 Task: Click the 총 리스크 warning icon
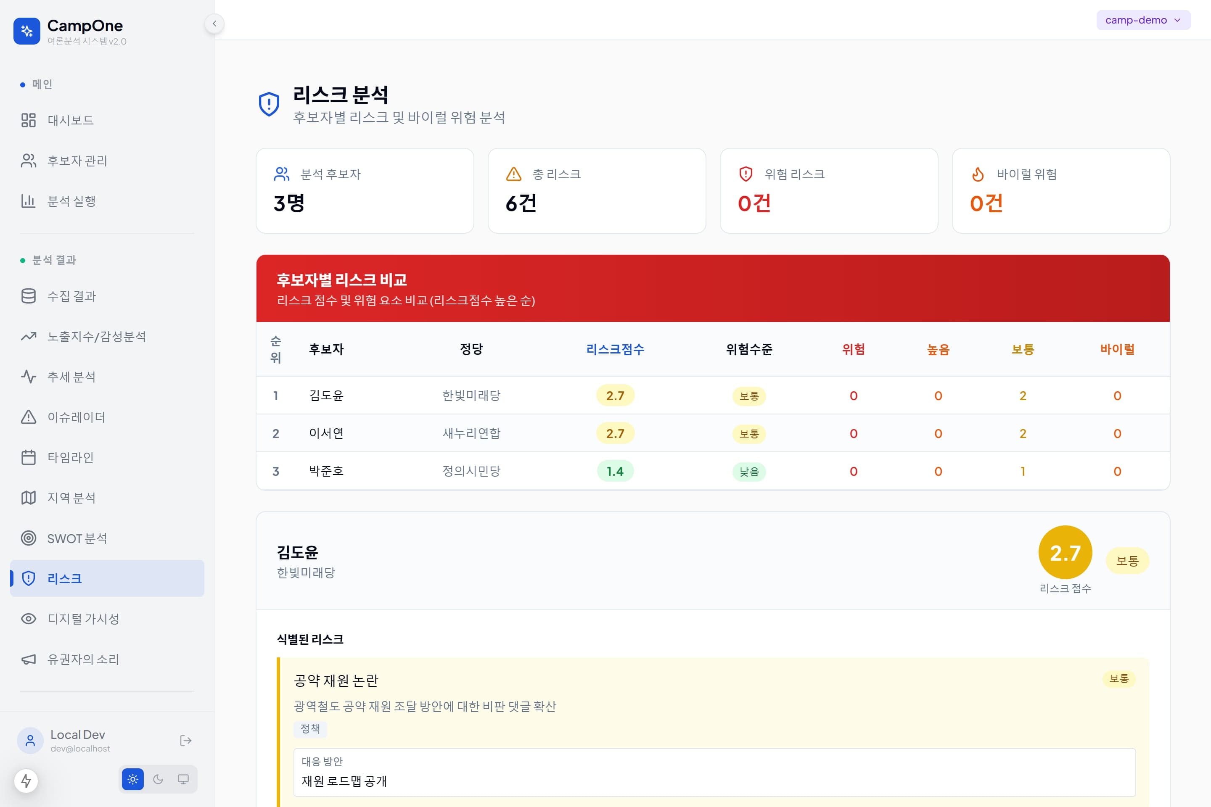pyautogui.click(x=514, y=174)
